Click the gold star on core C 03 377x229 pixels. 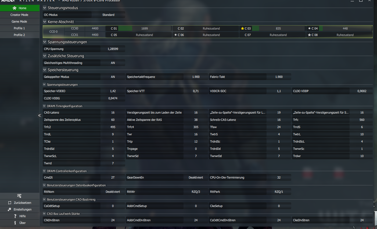coord(242,28)
